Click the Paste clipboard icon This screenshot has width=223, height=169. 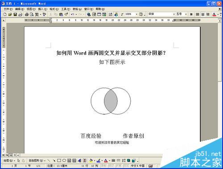click(x=61, y=14)
